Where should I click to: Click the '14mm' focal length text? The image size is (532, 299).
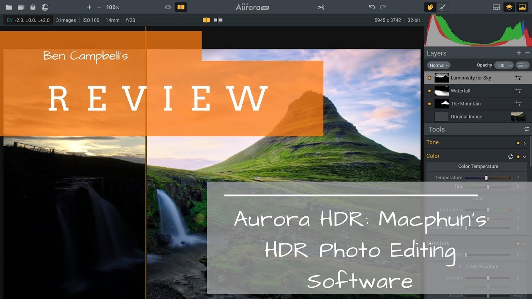tap(112, 20)
